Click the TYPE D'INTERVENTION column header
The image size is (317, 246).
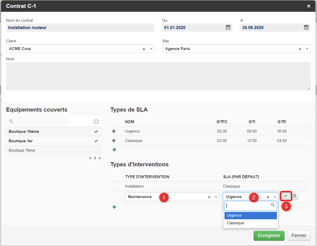click(147, 177)
